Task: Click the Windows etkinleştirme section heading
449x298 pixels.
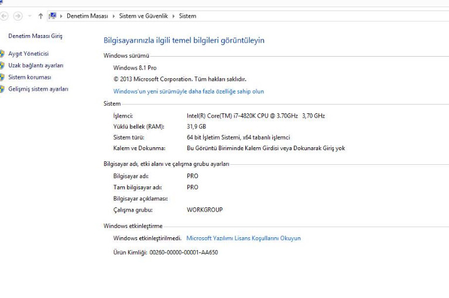Action: [x=133, y=226]
